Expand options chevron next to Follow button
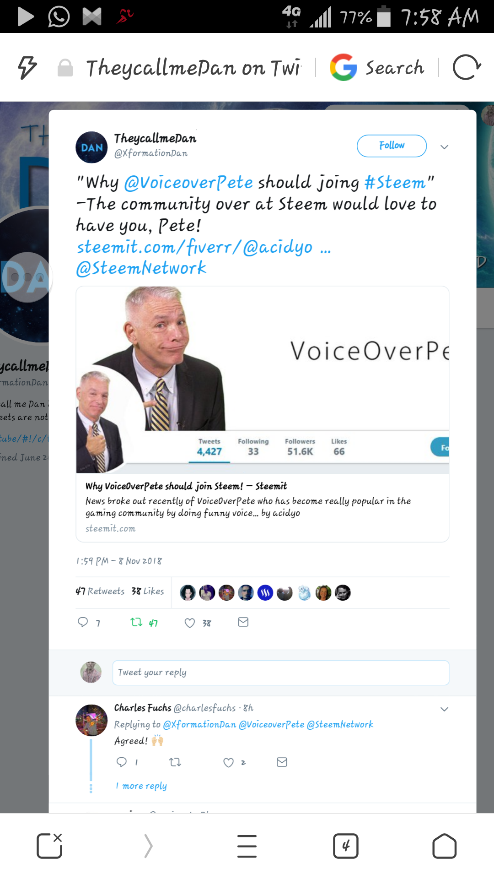 [444, 147]
